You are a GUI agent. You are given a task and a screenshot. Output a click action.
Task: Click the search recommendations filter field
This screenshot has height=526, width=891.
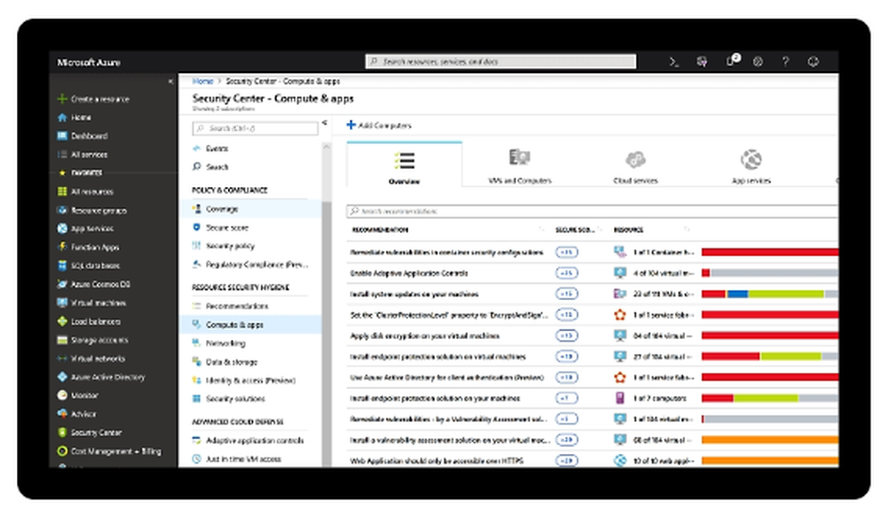coord(593,211)
